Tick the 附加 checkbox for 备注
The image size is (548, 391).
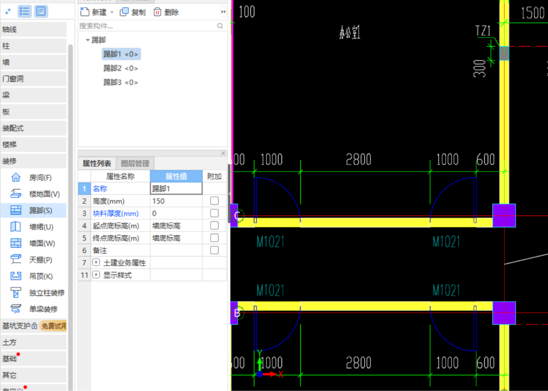pyautogui.click(x=214, y=250)
